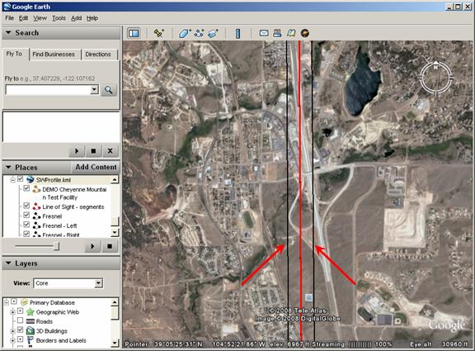
Task: Switch to Sky mode via the planet icon
Action: tap(305, 33)
